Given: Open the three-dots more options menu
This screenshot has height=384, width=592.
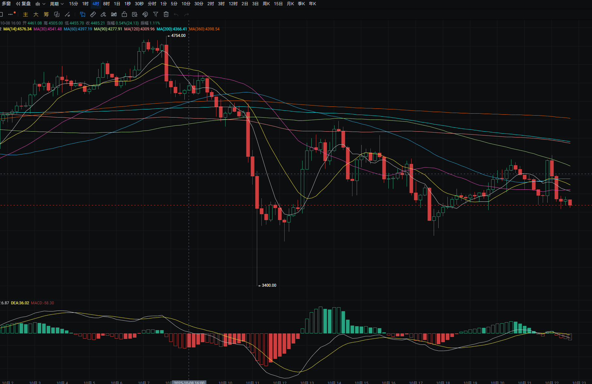Looking at the screenshot, I should [11, 14].
